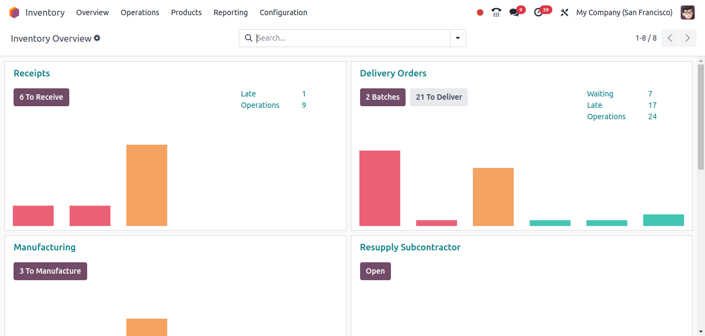The height and width of the screenshot is (336, 705).
Task: Open the Receipts card title
Action: pyautogui.click(x=32, y=73)
